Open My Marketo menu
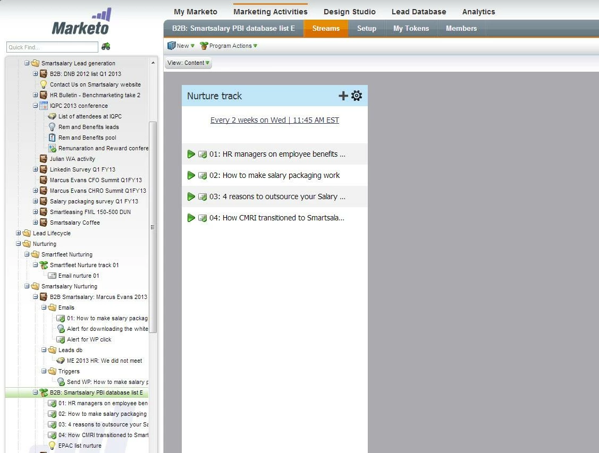Viewport: 599px width, 453px height. pyautogui.click(x=195, y=12)
